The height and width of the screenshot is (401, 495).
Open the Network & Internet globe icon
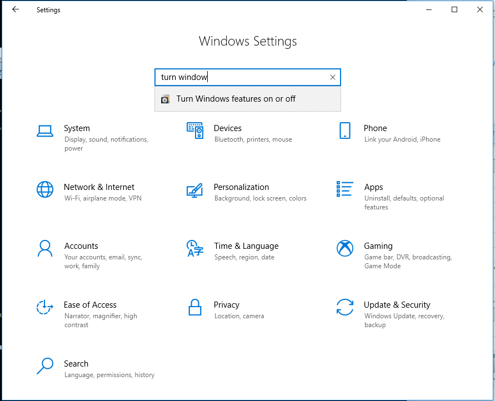45,189
